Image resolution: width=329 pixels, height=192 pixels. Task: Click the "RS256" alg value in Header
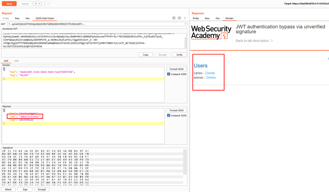coord(24,75)
